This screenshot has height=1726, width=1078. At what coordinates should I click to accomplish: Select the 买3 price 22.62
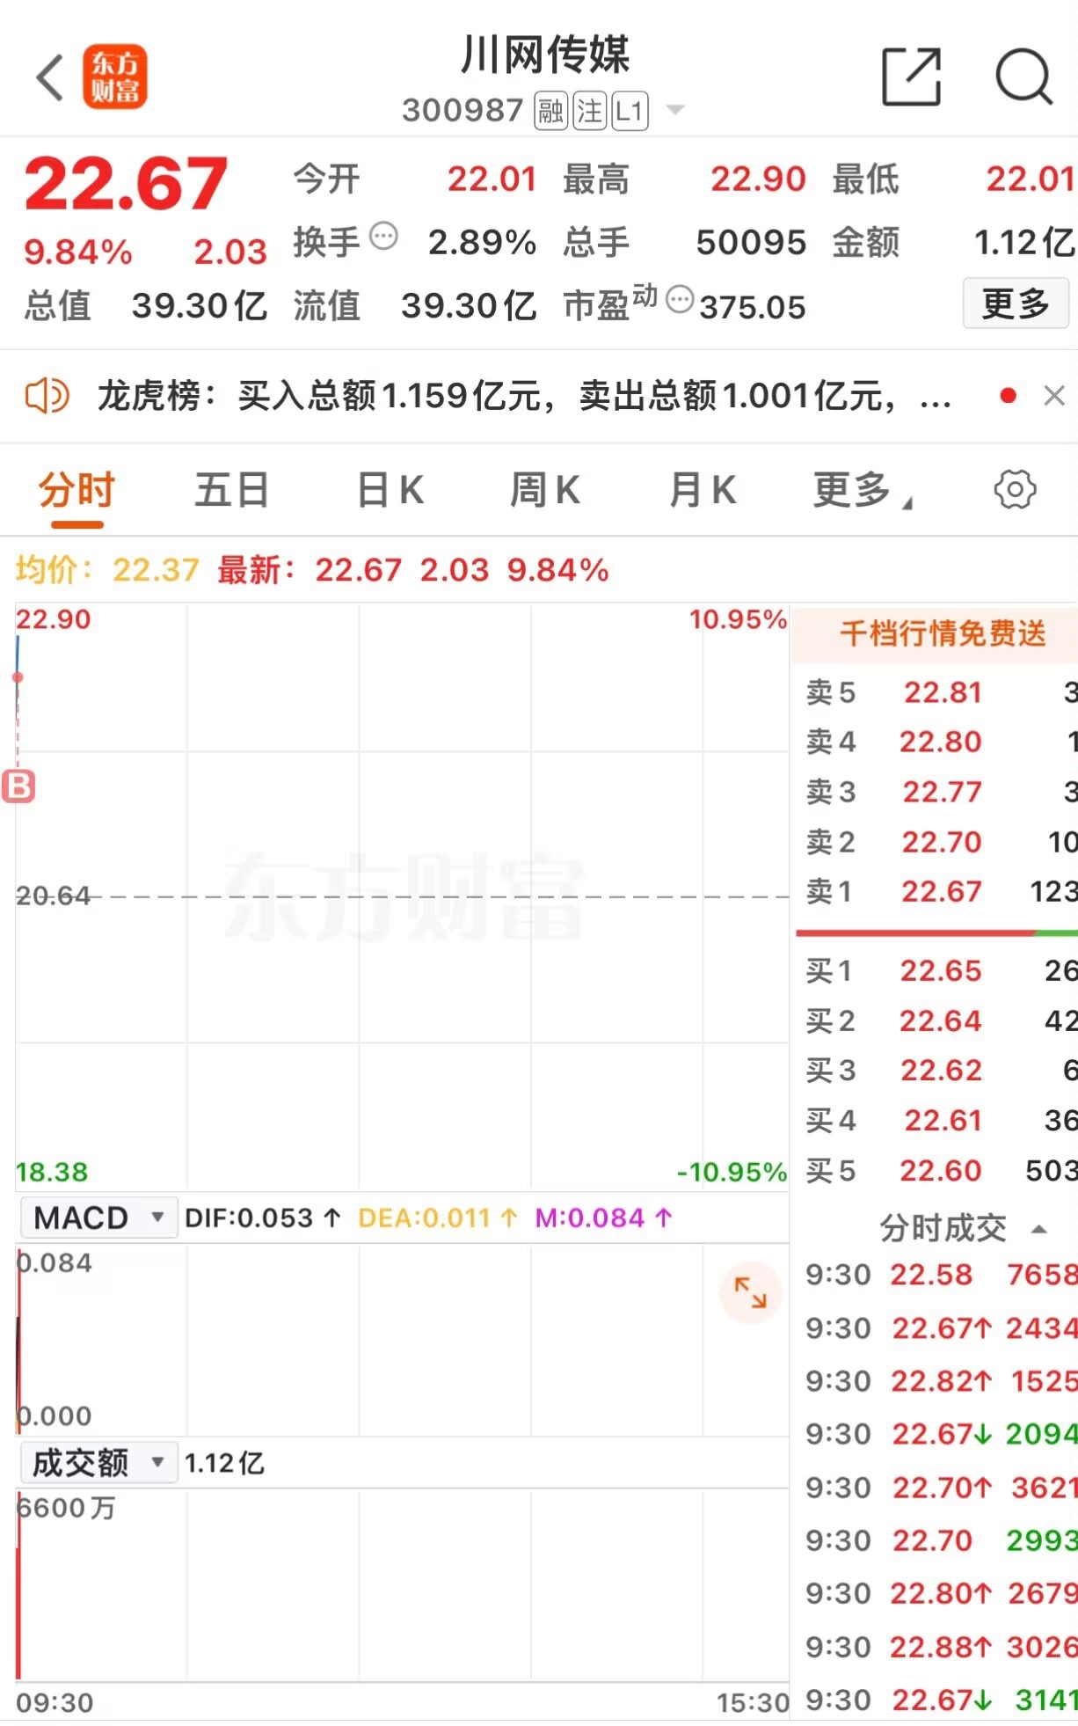(941, 1070)
